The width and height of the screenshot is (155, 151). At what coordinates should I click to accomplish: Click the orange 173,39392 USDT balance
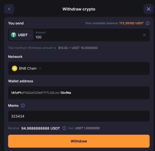pos(131,23)
